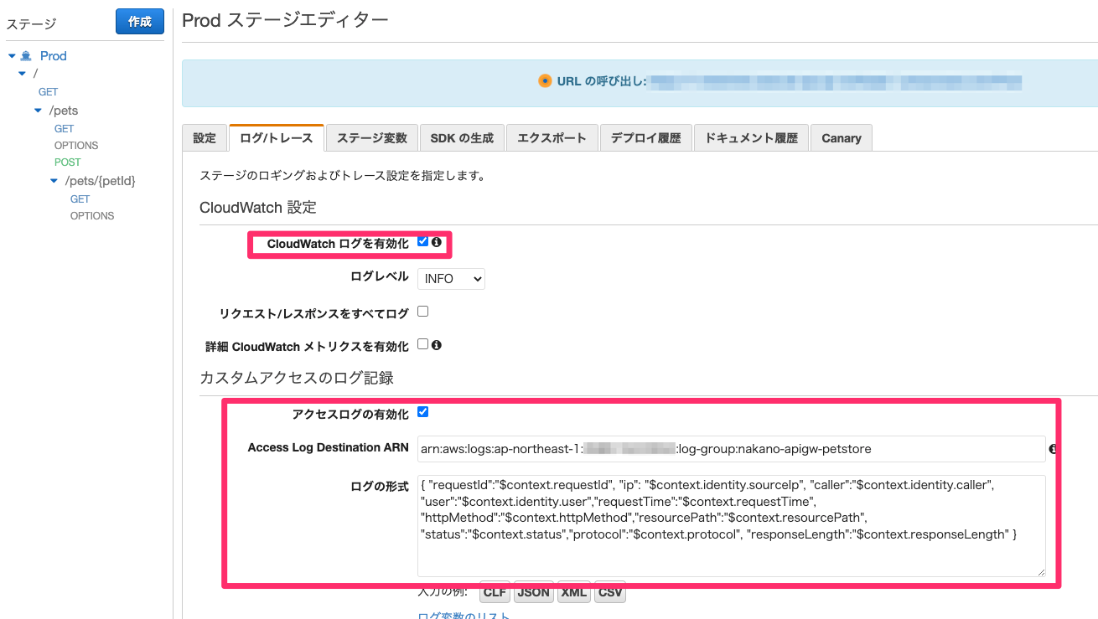Image resolution: width=1098 pixels, height=619 pixels.
Task: Select OPTIONS method under /pets/{petId}
Action: tap(92, 216)
